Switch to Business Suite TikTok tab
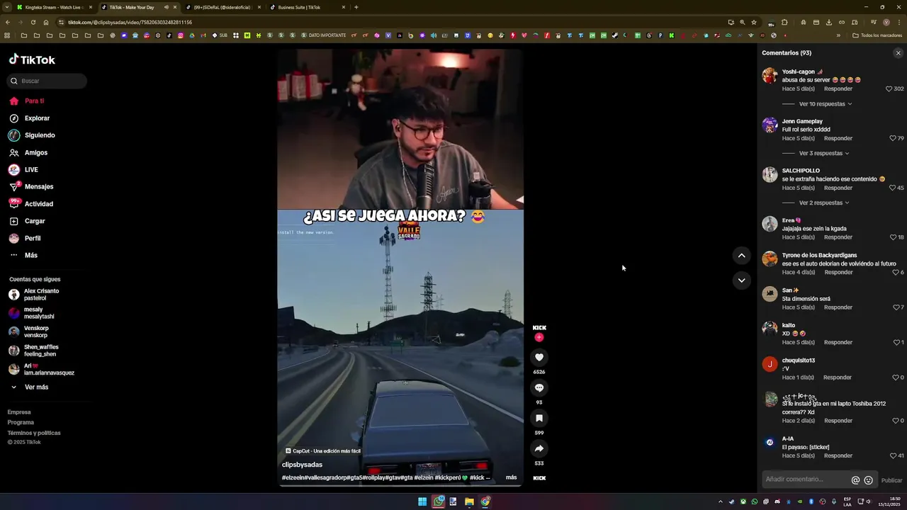Viewport: 907px width, 510px height. [308, 7]
